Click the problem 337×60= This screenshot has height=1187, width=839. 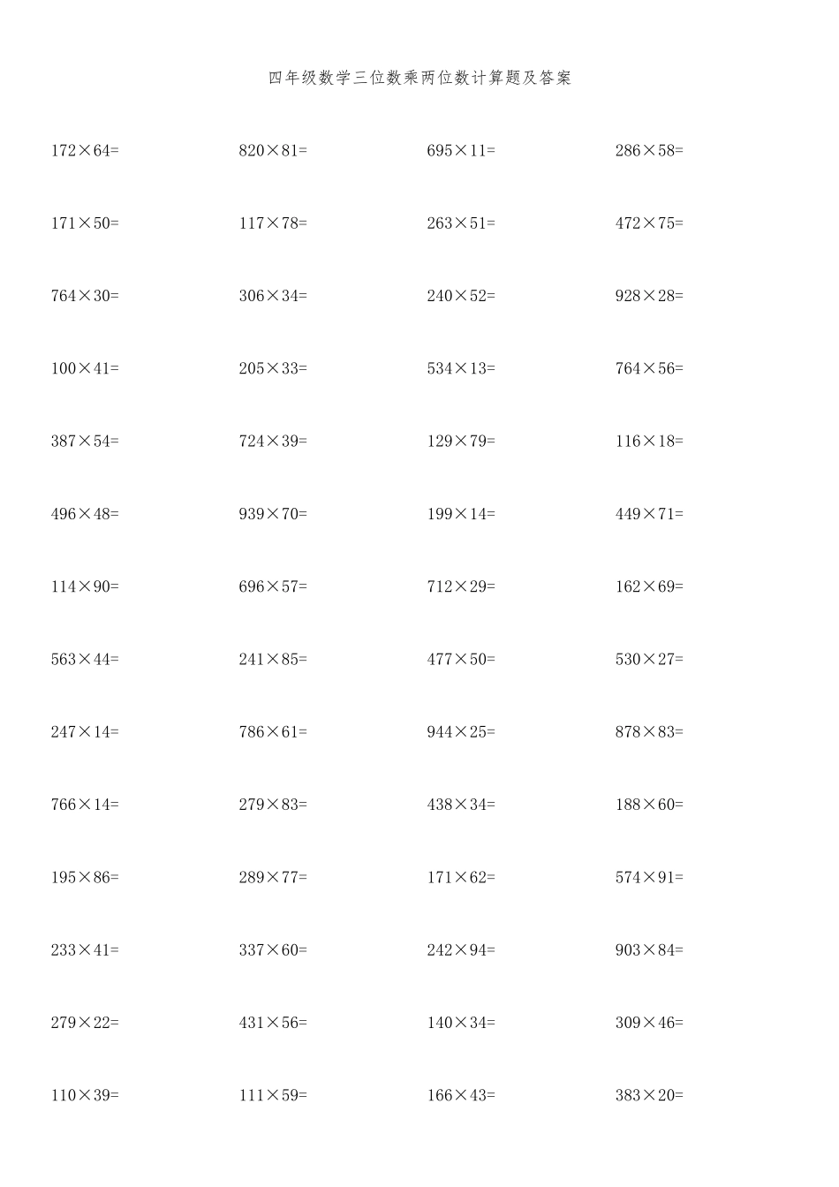tap(273, 950)
